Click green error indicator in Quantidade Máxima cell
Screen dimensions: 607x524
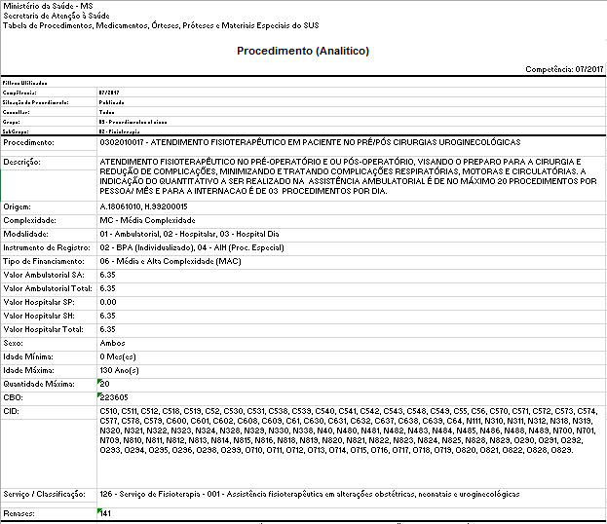(x=101, y=381)
